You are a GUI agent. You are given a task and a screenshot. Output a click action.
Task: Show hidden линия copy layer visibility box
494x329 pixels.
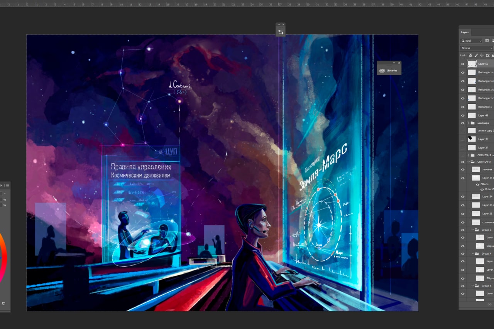[x=463, y=131]
